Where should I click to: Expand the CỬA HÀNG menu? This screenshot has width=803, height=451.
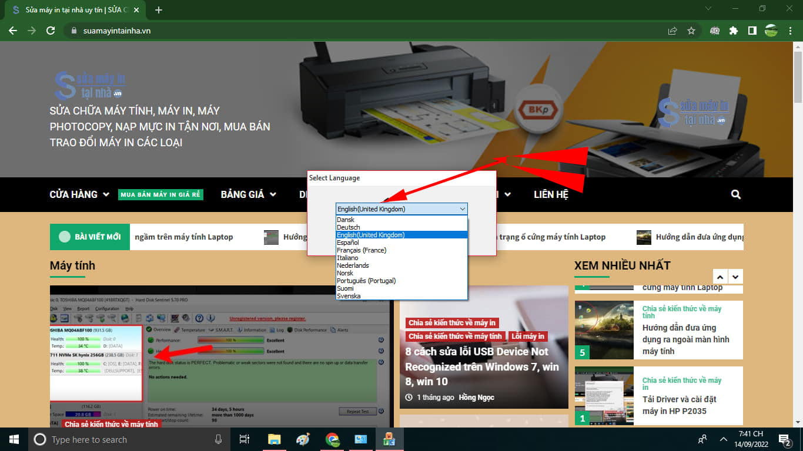click(79, 194)
